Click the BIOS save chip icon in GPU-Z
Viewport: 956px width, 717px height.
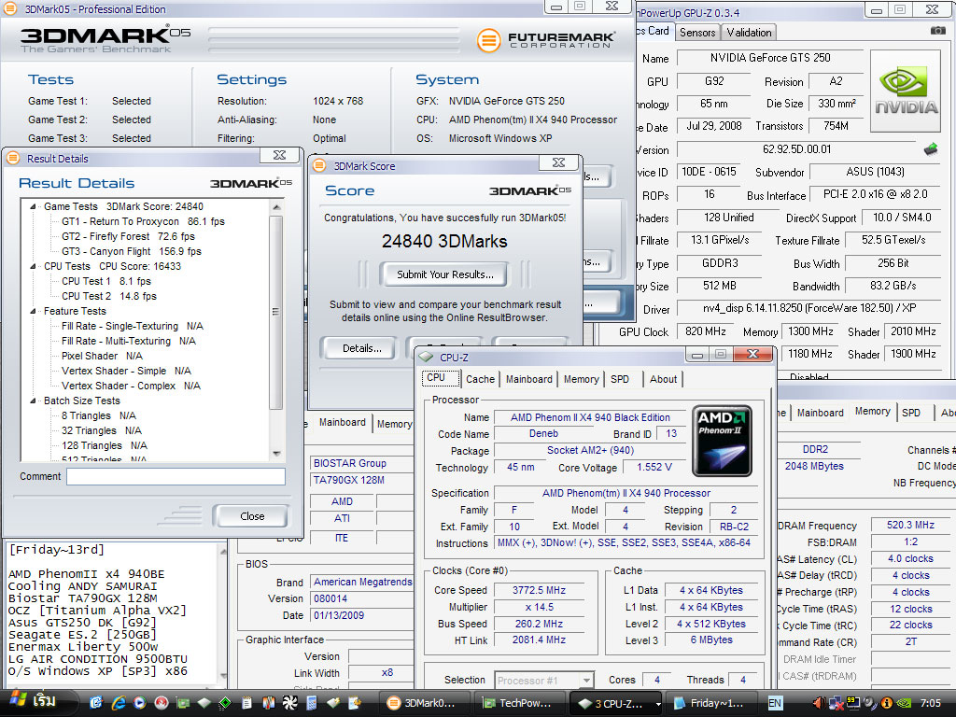click(931, 149)
